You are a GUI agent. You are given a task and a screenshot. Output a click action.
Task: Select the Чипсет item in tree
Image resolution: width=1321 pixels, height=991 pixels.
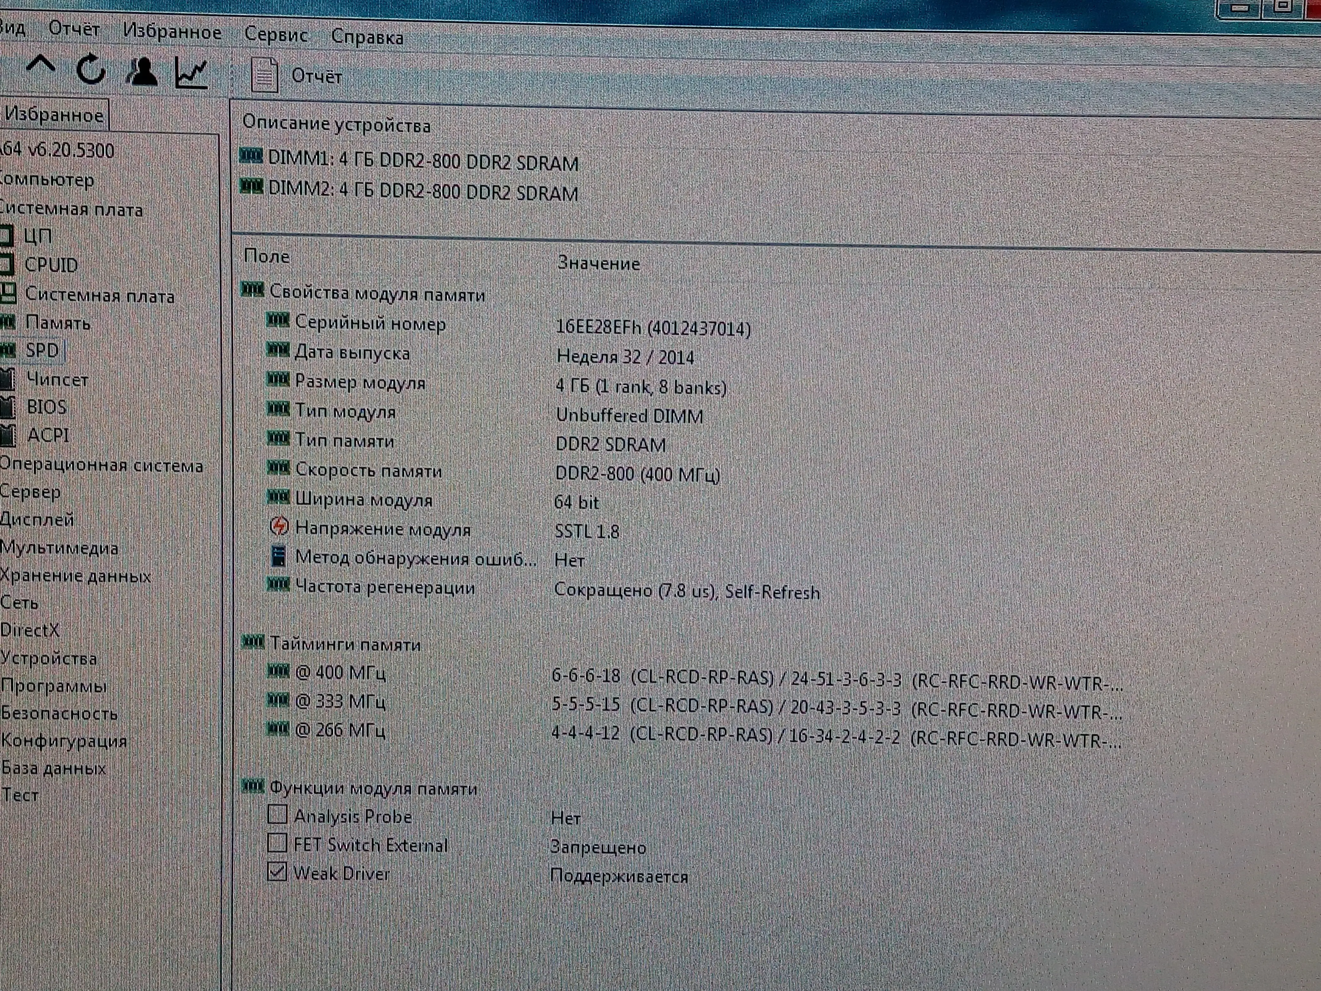[57, 379]
